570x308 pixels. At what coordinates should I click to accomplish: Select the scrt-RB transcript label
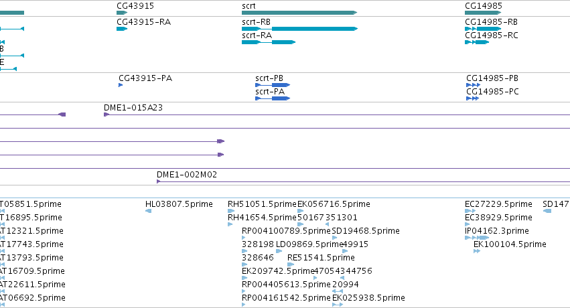[257, 22]
